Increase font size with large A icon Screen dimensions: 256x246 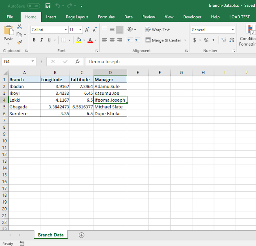[87, 30]
